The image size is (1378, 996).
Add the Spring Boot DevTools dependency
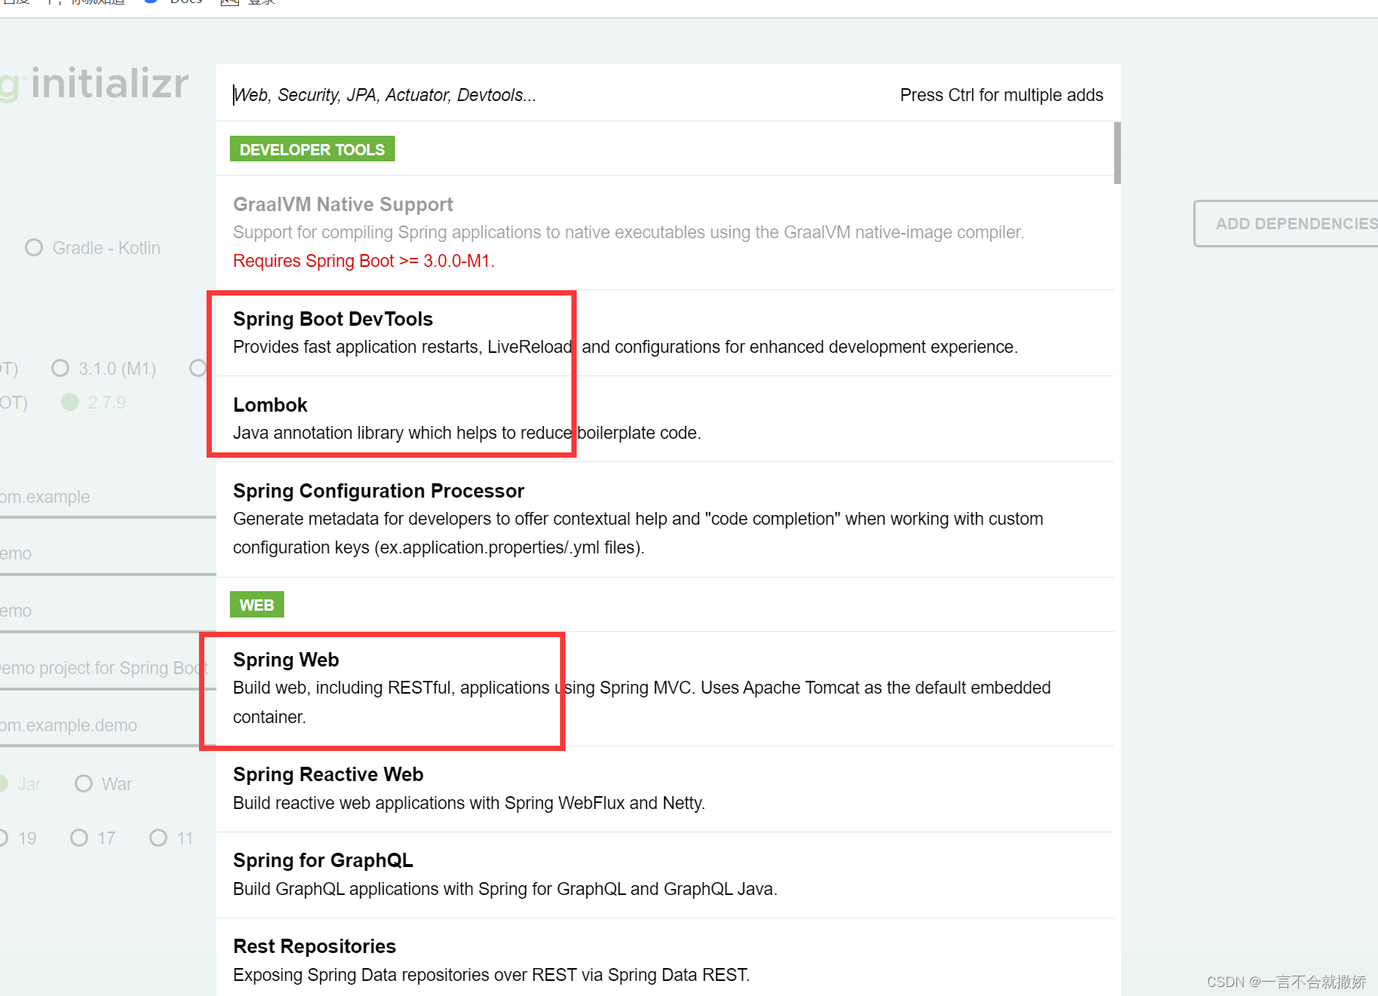pyautogui.click(x=665, y=333)
